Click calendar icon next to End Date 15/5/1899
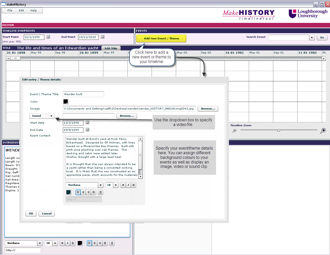This screenshot has width=330, height=255. tap(87, 130)
